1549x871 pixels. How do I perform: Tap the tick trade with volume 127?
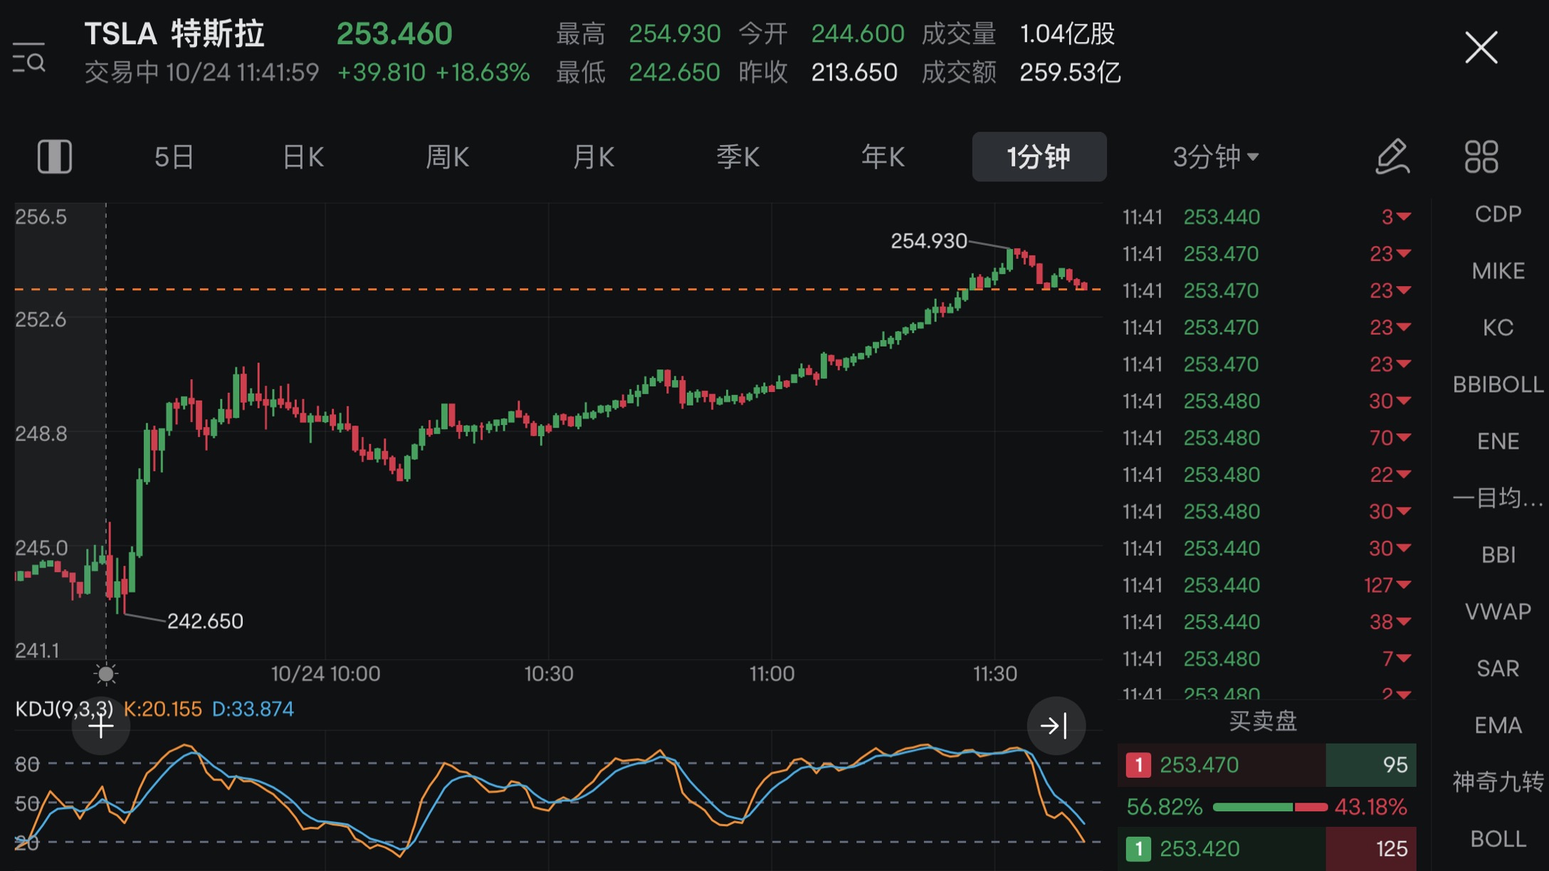[x=1266, y=585]
